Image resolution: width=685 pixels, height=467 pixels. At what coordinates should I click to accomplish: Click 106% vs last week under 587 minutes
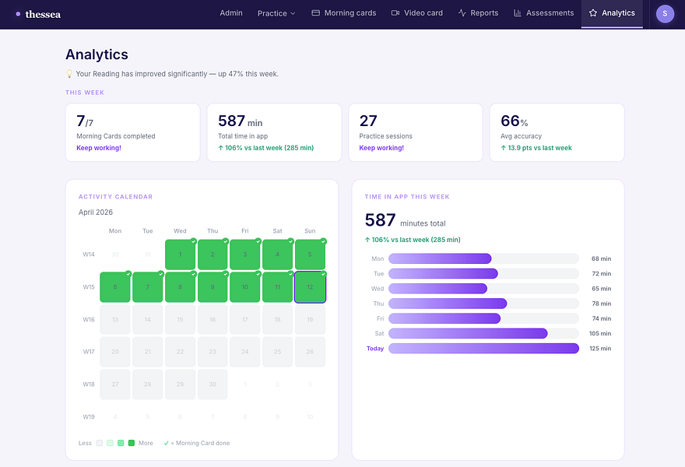[x=413, y=240]
